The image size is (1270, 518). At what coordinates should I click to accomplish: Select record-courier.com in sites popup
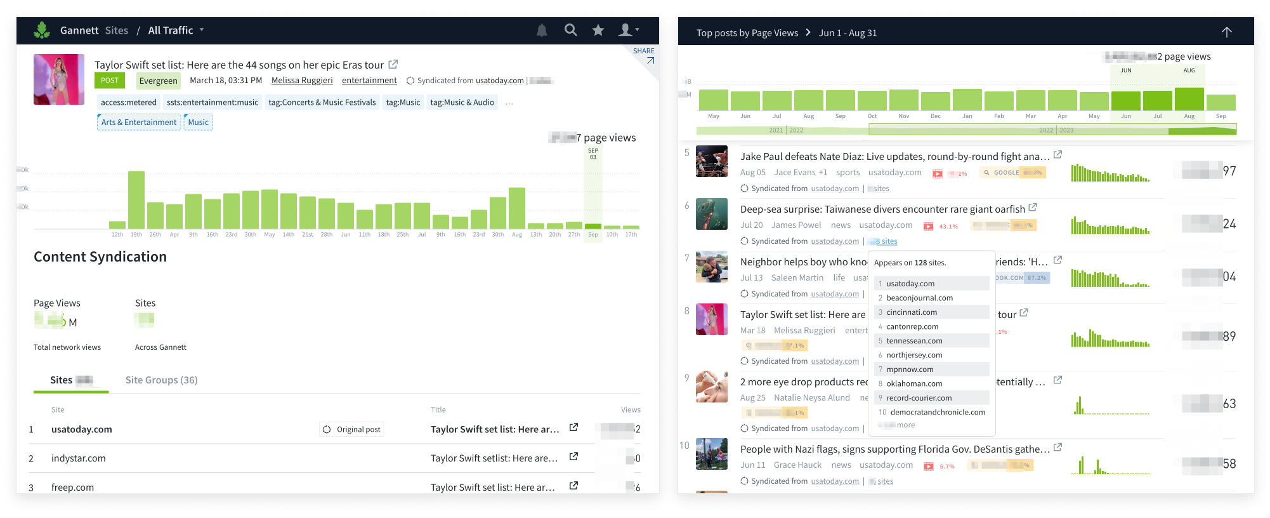click(x=932, y=398)
